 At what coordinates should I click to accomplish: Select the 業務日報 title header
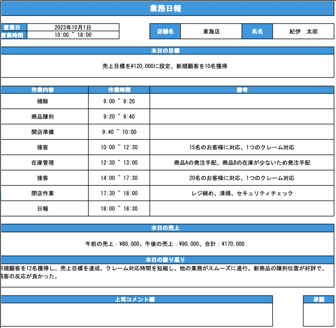[x=167, y=8]
